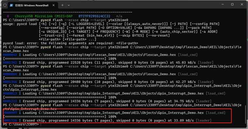Click the shield icon in the title bar
Screen dimensions: 248x129
[5, 5]
